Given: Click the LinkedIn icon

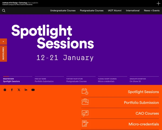Looking at the screenshot, I should [26, 90].
